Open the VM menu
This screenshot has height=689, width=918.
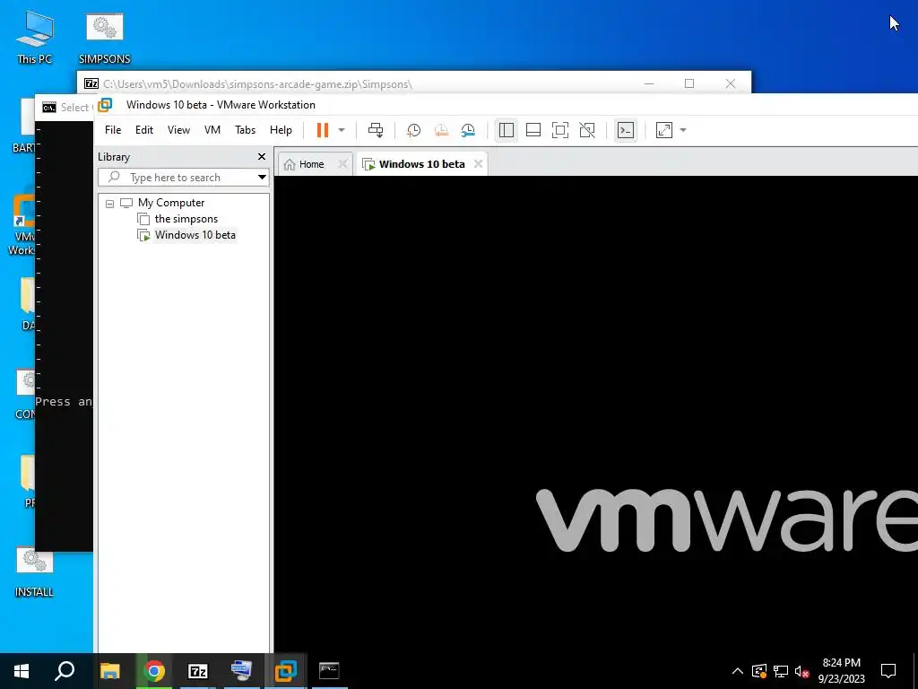click(212, 130)
